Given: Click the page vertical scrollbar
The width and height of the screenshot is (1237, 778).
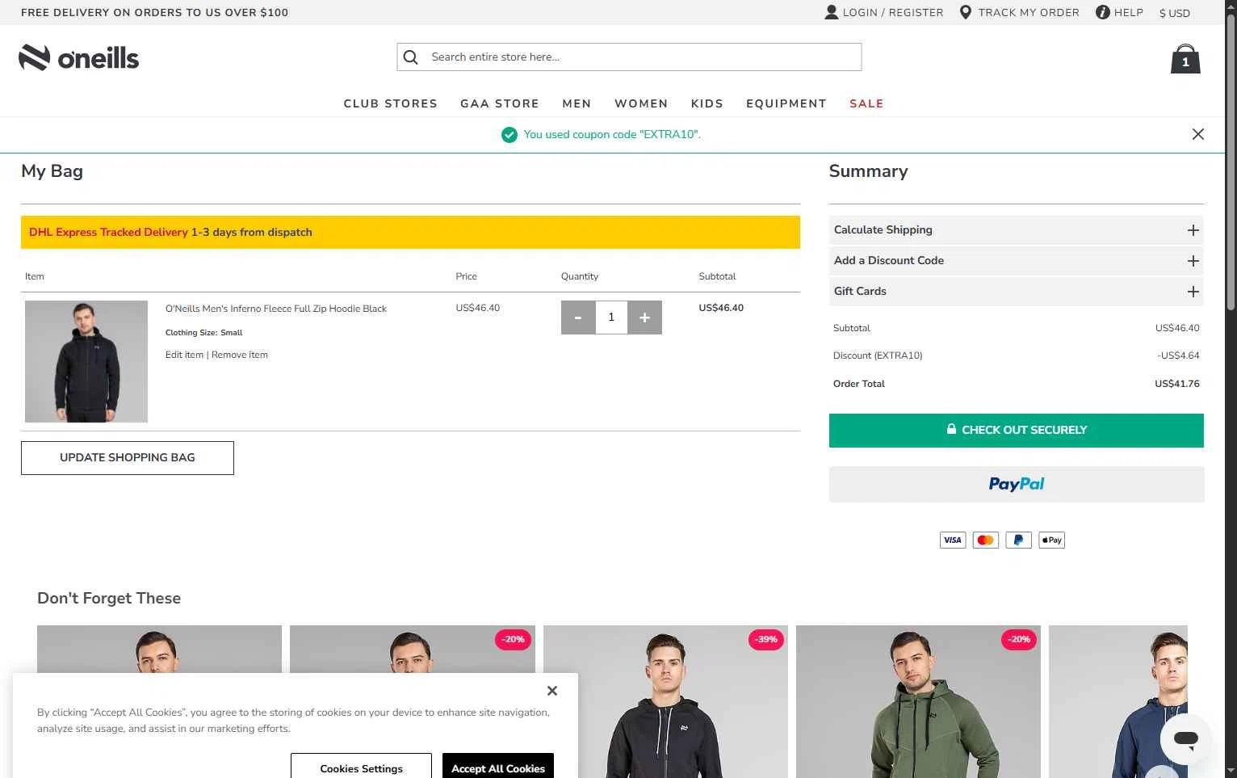Looking at the screenshot, I should click(x=1231, y=162).
